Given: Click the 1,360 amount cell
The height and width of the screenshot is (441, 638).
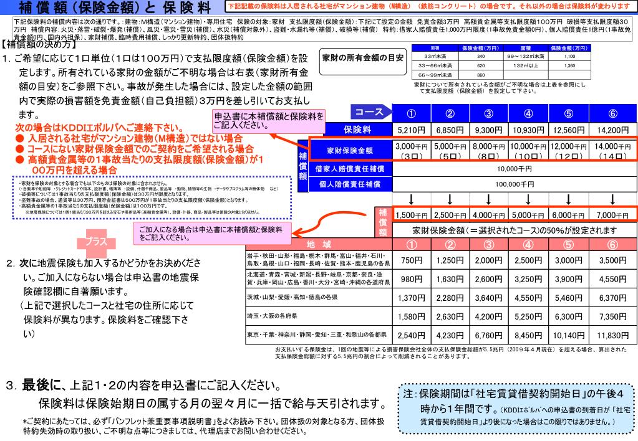Looking at the screenshot, I should pos(569,65).
